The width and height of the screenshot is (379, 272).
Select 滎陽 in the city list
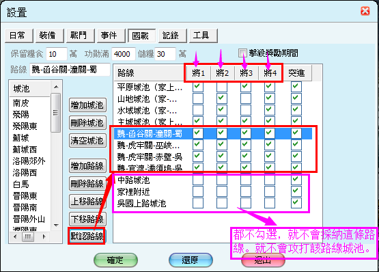(20, 114)
